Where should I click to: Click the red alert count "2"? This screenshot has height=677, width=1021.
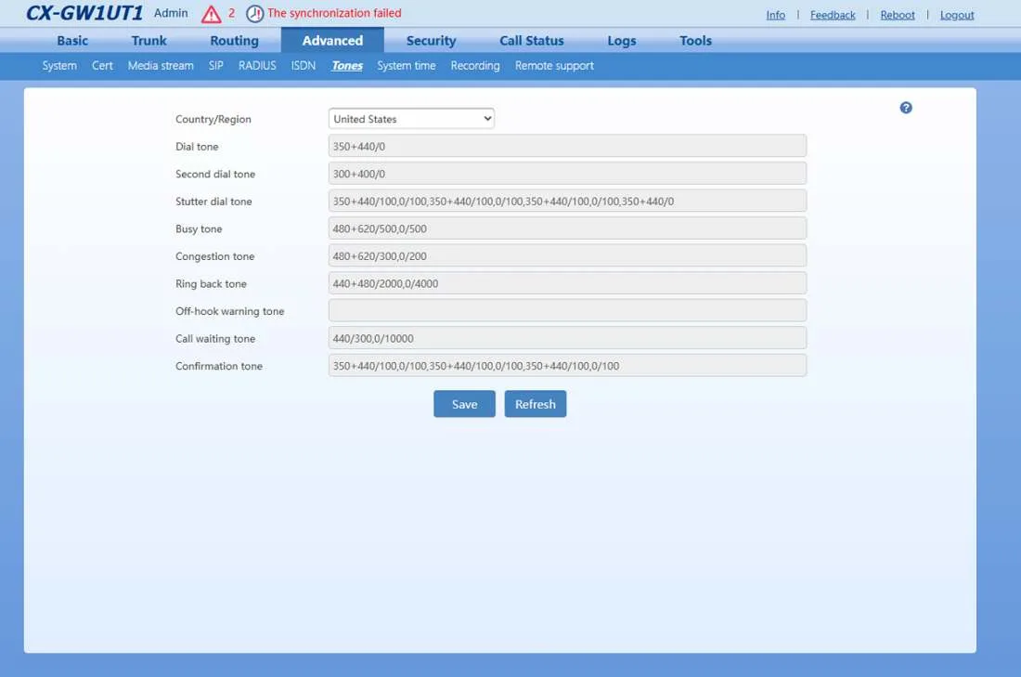click(x=231, y=13)
